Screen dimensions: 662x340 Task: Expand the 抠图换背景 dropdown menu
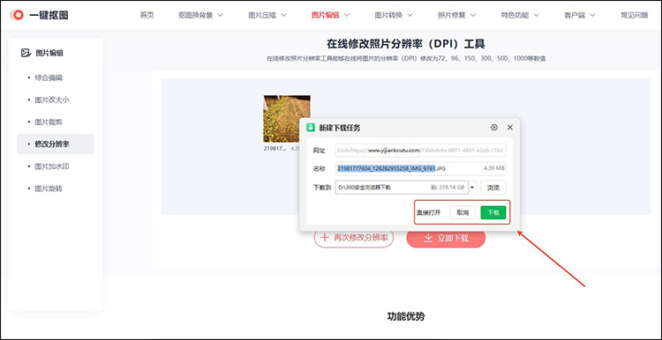(200, 15)
